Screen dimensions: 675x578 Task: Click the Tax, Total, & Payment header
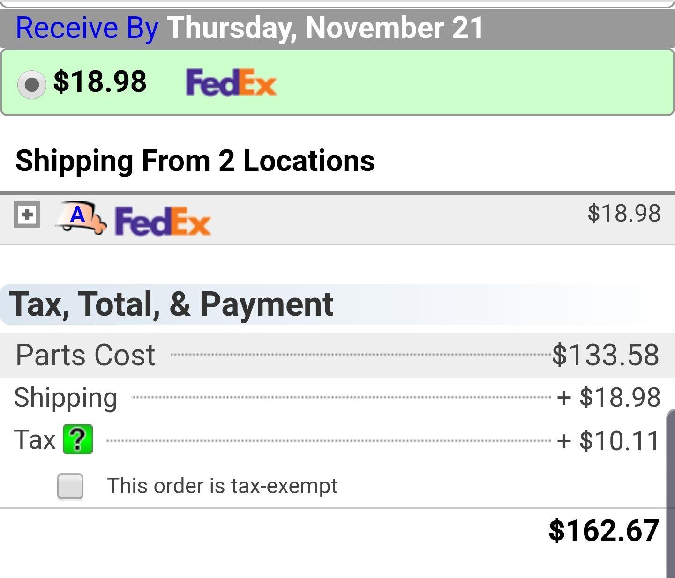coord(171,304)
